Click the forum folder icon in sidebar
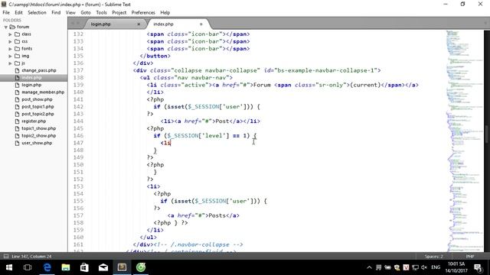The image size is (490, 275). 12,27
